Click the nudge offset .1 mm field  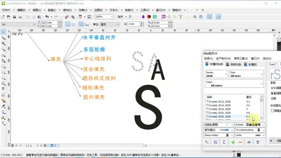(133, 24)
